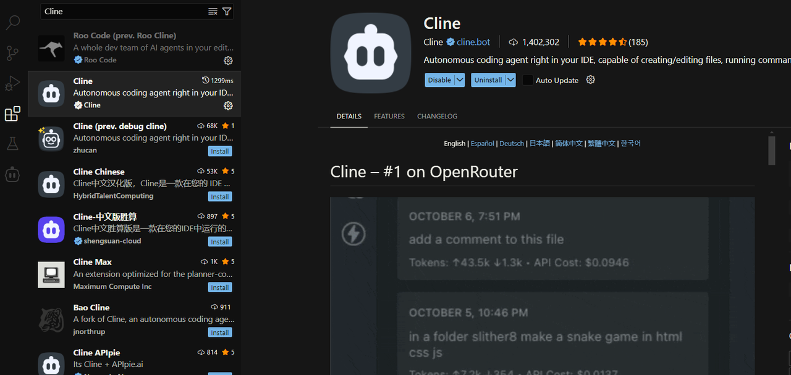Screen dimensions: 791x375
Task: Select Bao Cline tiger icon
Action: coord(51,320)
